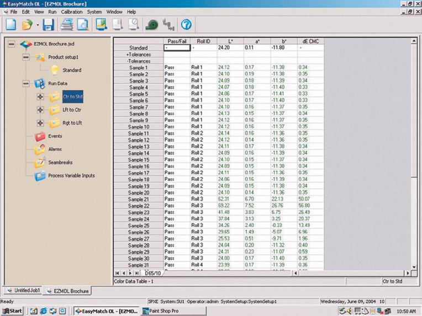Screen dimensions: 422x316
Task: Click the grayed page toolbar icon
Action: pos(118,24)
